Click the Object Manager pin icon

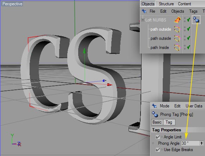tap(144, 11)
